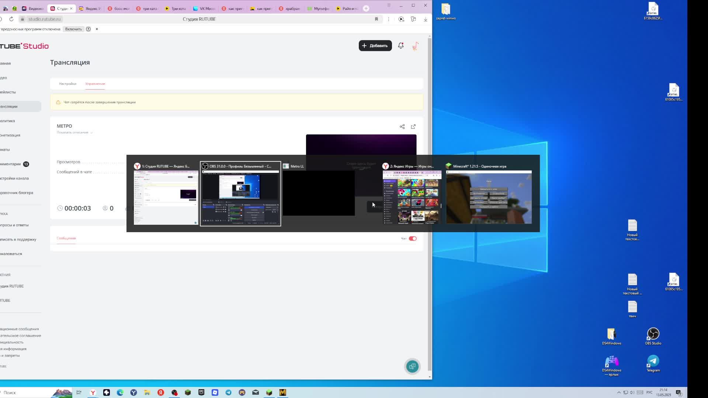Screen dimensions: 708x398
Task: Switch to the Настройки tab
Action: coord(67,84)
